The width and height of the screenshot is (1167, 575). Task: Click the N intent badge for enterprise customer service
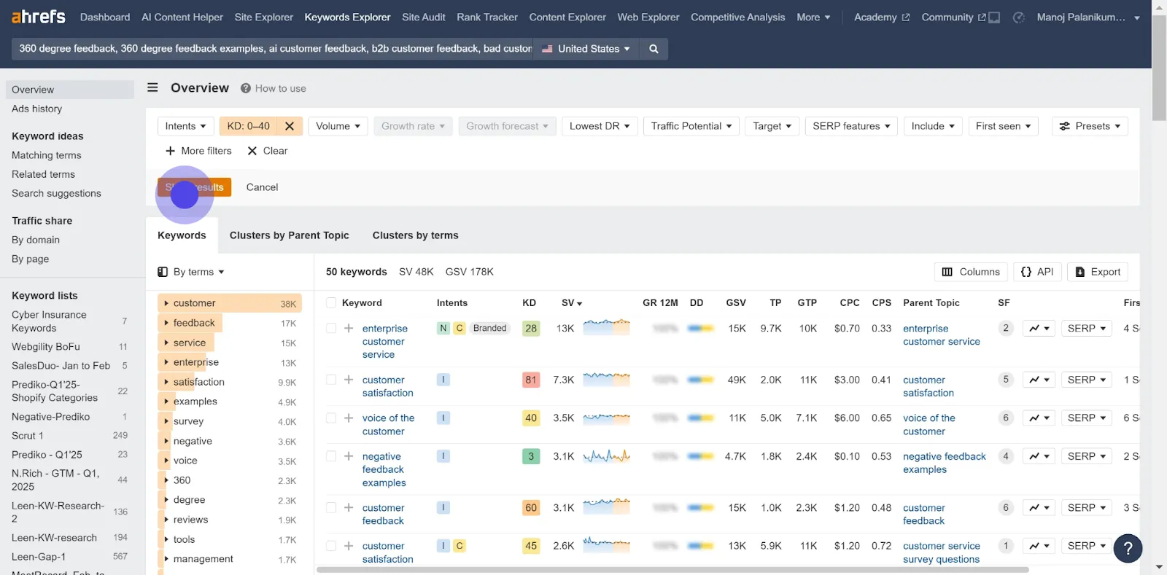coord(443,329)
